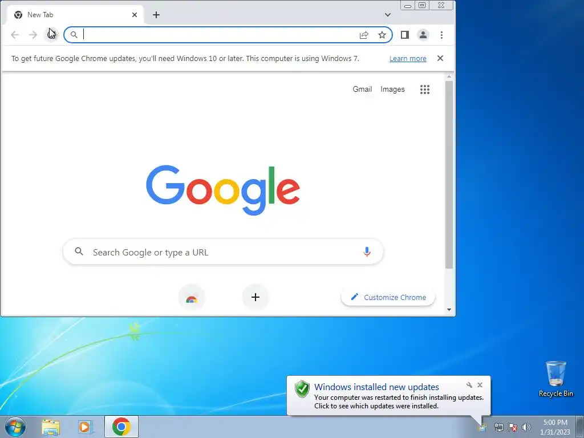Viewport: 584px width, 438px height.
Task: Close the Windows updates notification balloon
Action: (480, 385)
